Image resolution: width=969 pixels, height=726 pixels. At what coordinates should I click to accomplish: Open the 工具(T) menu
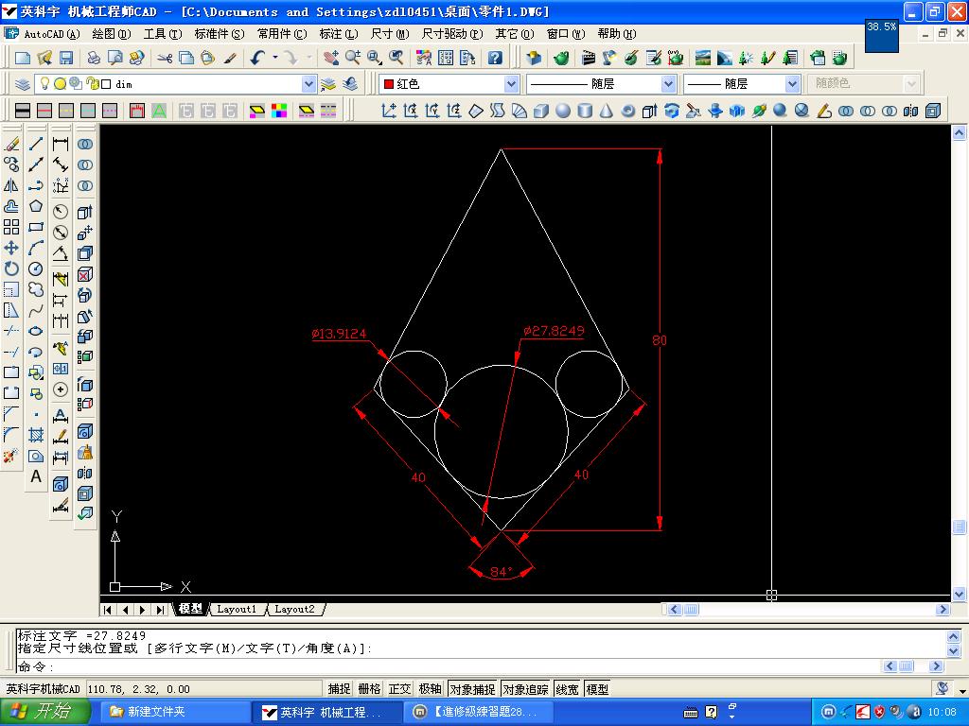pyautogui.click(x=163, y=34)
